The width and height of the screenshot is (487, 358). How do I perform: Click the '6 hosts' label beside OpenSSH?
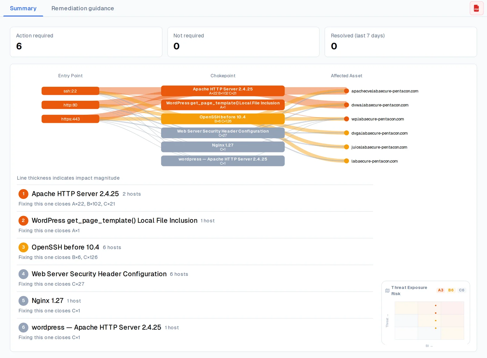[112, 248]
